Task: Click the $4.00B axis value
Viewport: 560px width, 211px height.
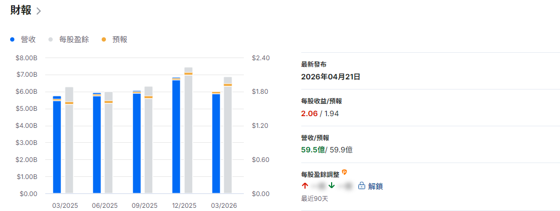Action: tap(27, 126)
